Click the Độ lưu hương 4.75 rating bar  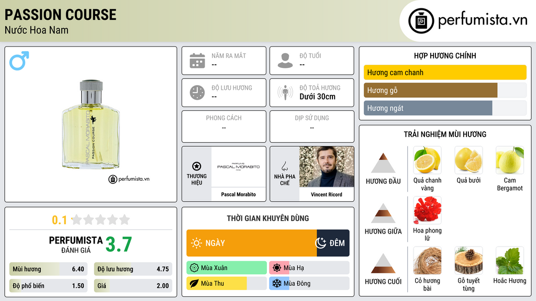click(133, 269)
